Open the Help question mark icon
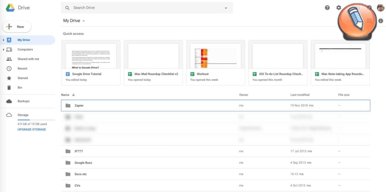Image resolution: width=386 pixels, height=192 pixels. (327, 8)
